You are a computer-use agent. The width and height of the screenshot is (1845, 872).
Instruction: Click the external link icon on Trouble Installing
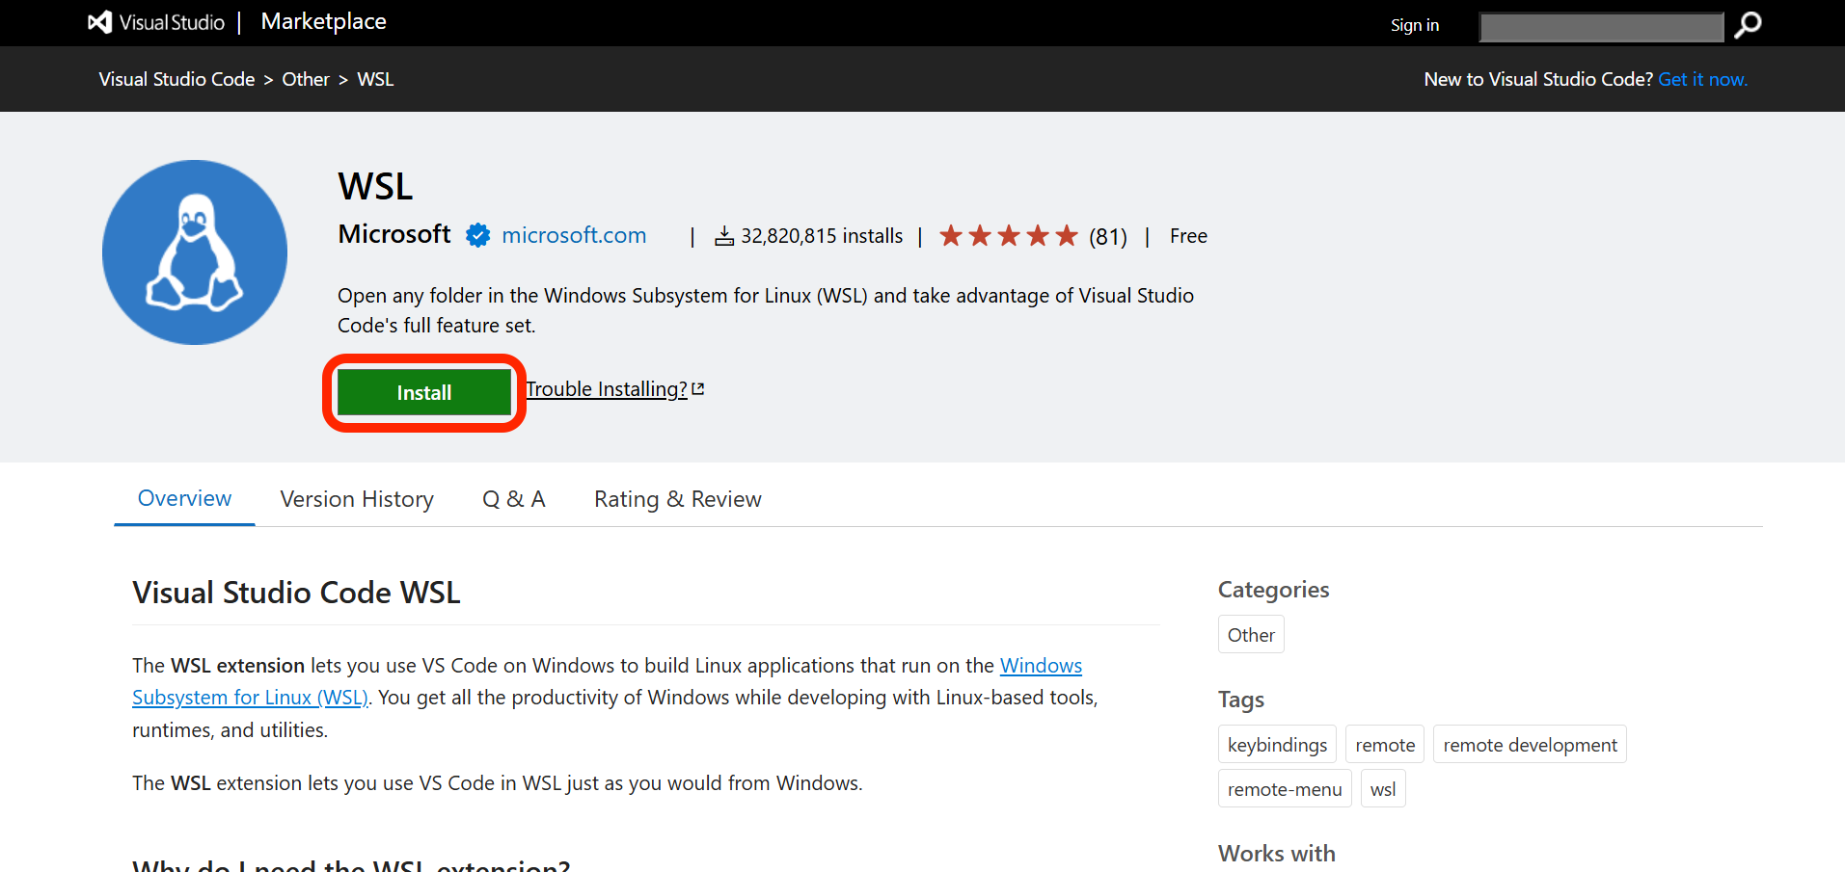[x=698, y=386]
